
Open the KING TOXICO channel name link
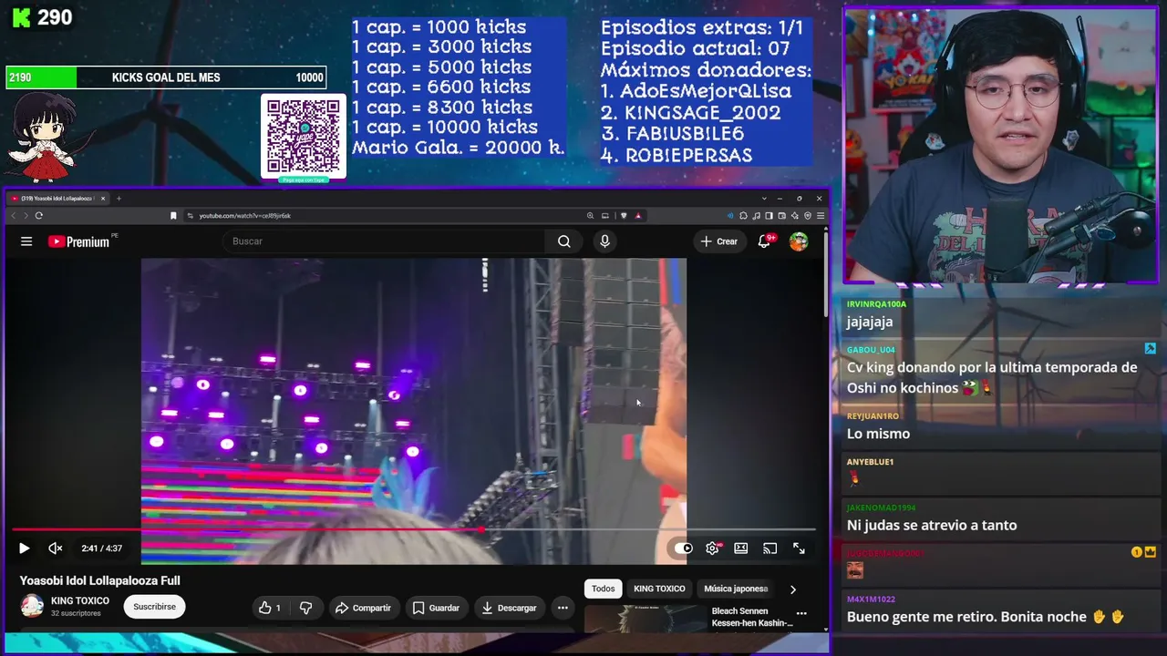[x=80, y=601]
